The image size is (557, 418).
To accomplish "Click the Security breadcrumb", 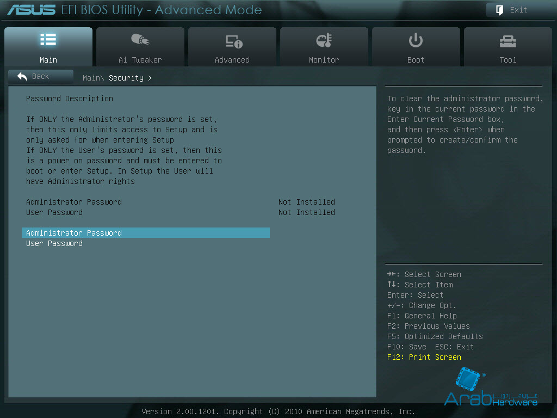I will [126, 78].
